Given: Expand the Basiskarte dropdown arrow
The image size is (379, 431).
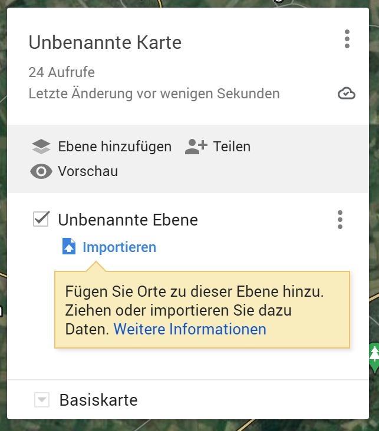Looking at the screenshot, I should [41, 400].
